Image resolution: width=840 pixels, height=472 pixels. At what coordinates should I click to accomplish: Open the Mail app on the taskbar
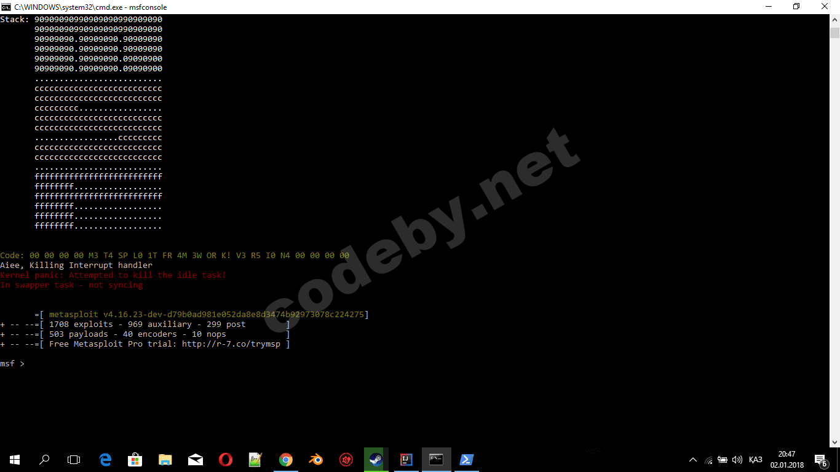pyautogui.click(x=196, y=460)
